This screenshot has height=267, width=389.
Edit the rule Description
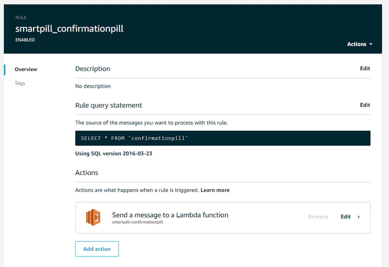(365, 68)
